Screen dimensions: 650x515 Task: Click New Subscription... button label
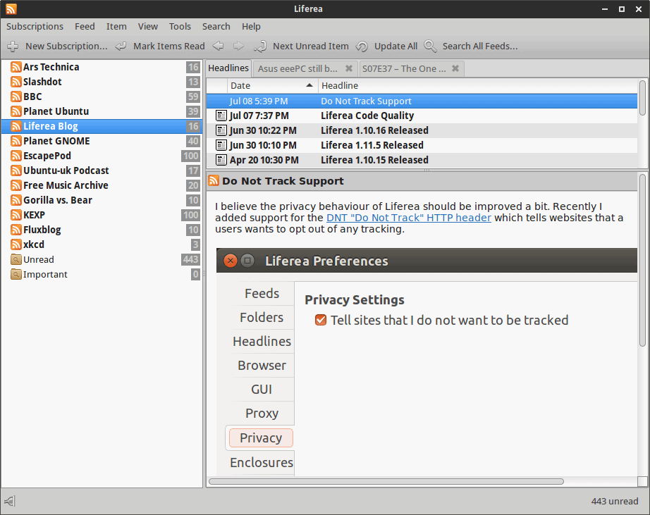click(x=66, y=46)
